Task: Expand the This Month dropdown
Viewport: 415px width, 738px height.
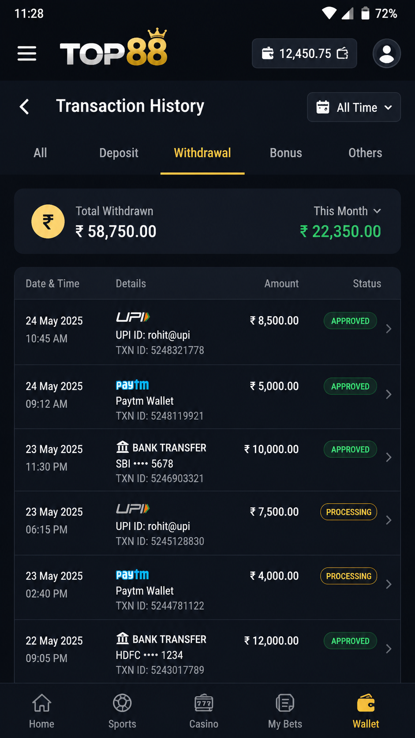Action: [347, 211]
